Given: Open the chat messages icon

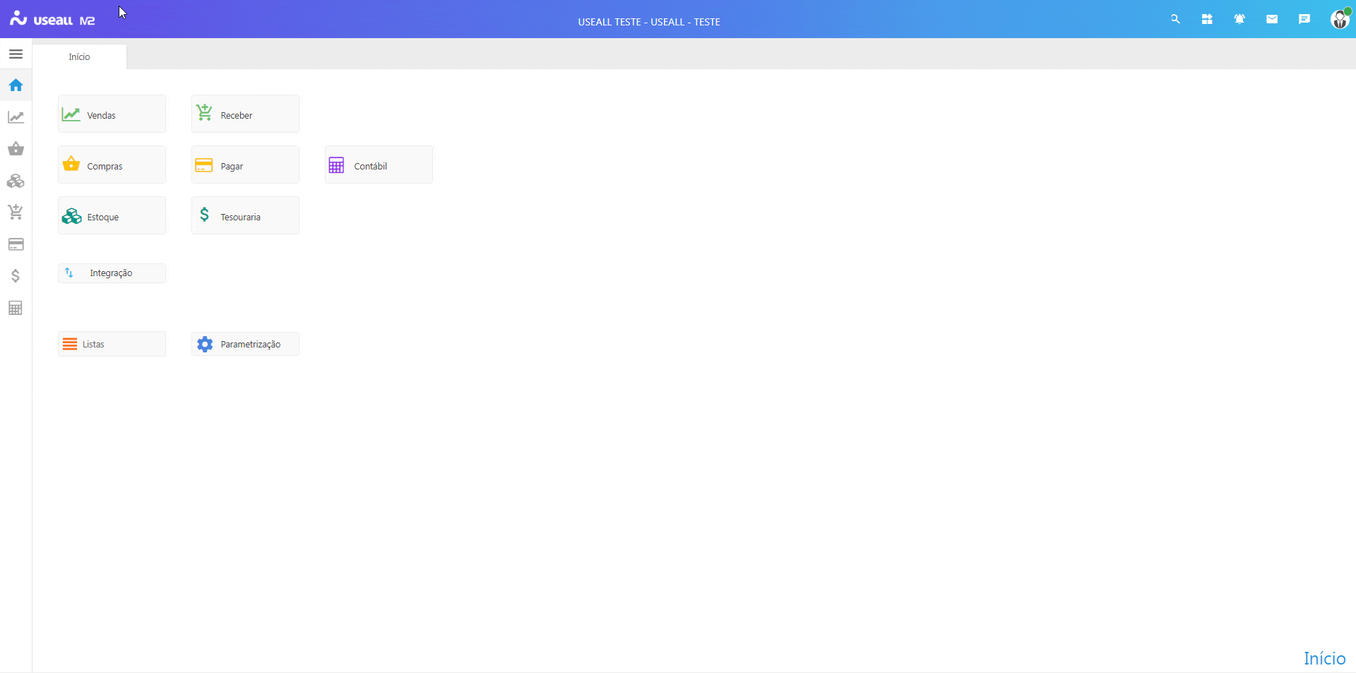Looking at the screenshot, I should [1304, 19].
